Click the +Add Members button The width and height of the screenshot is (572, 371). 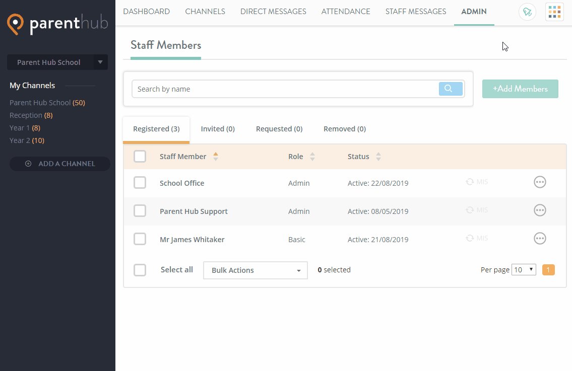pyautogui.click(x=520, y=89)
